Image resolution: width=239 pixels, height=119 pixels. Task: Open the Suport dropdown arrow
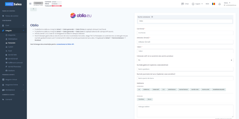(202, 4)
